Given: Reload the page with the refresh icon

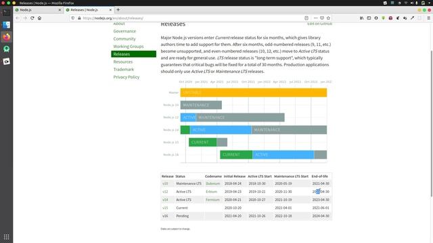Looking at the screenshot, I should tap(32, 18).
